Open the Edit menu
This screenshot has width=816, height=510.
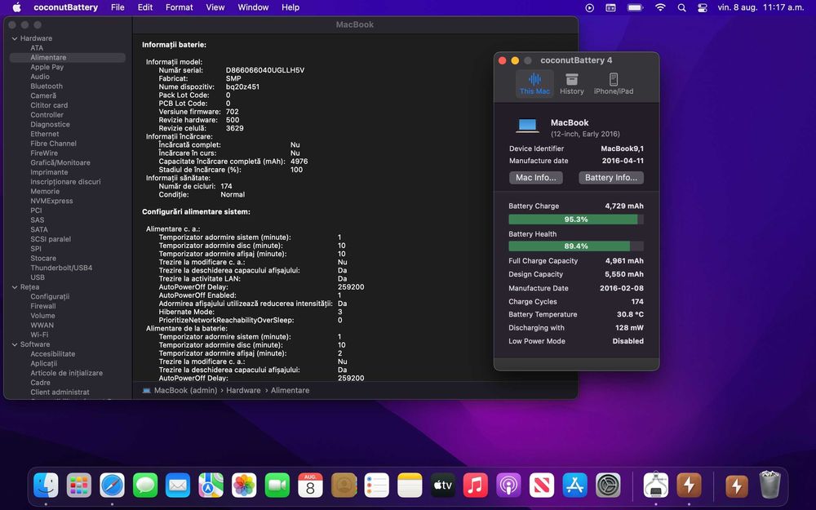[145, 7]
